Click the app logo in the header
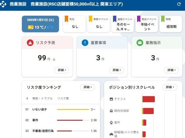 [x=4, y=5]
